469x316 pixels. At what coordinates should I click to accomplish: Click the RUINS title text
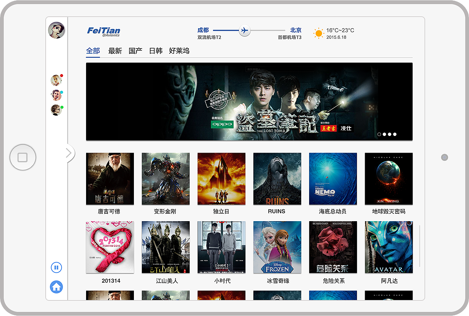[276, 212]
